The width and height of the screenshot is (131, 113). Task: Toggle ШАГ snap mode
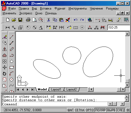coord(70,110)
